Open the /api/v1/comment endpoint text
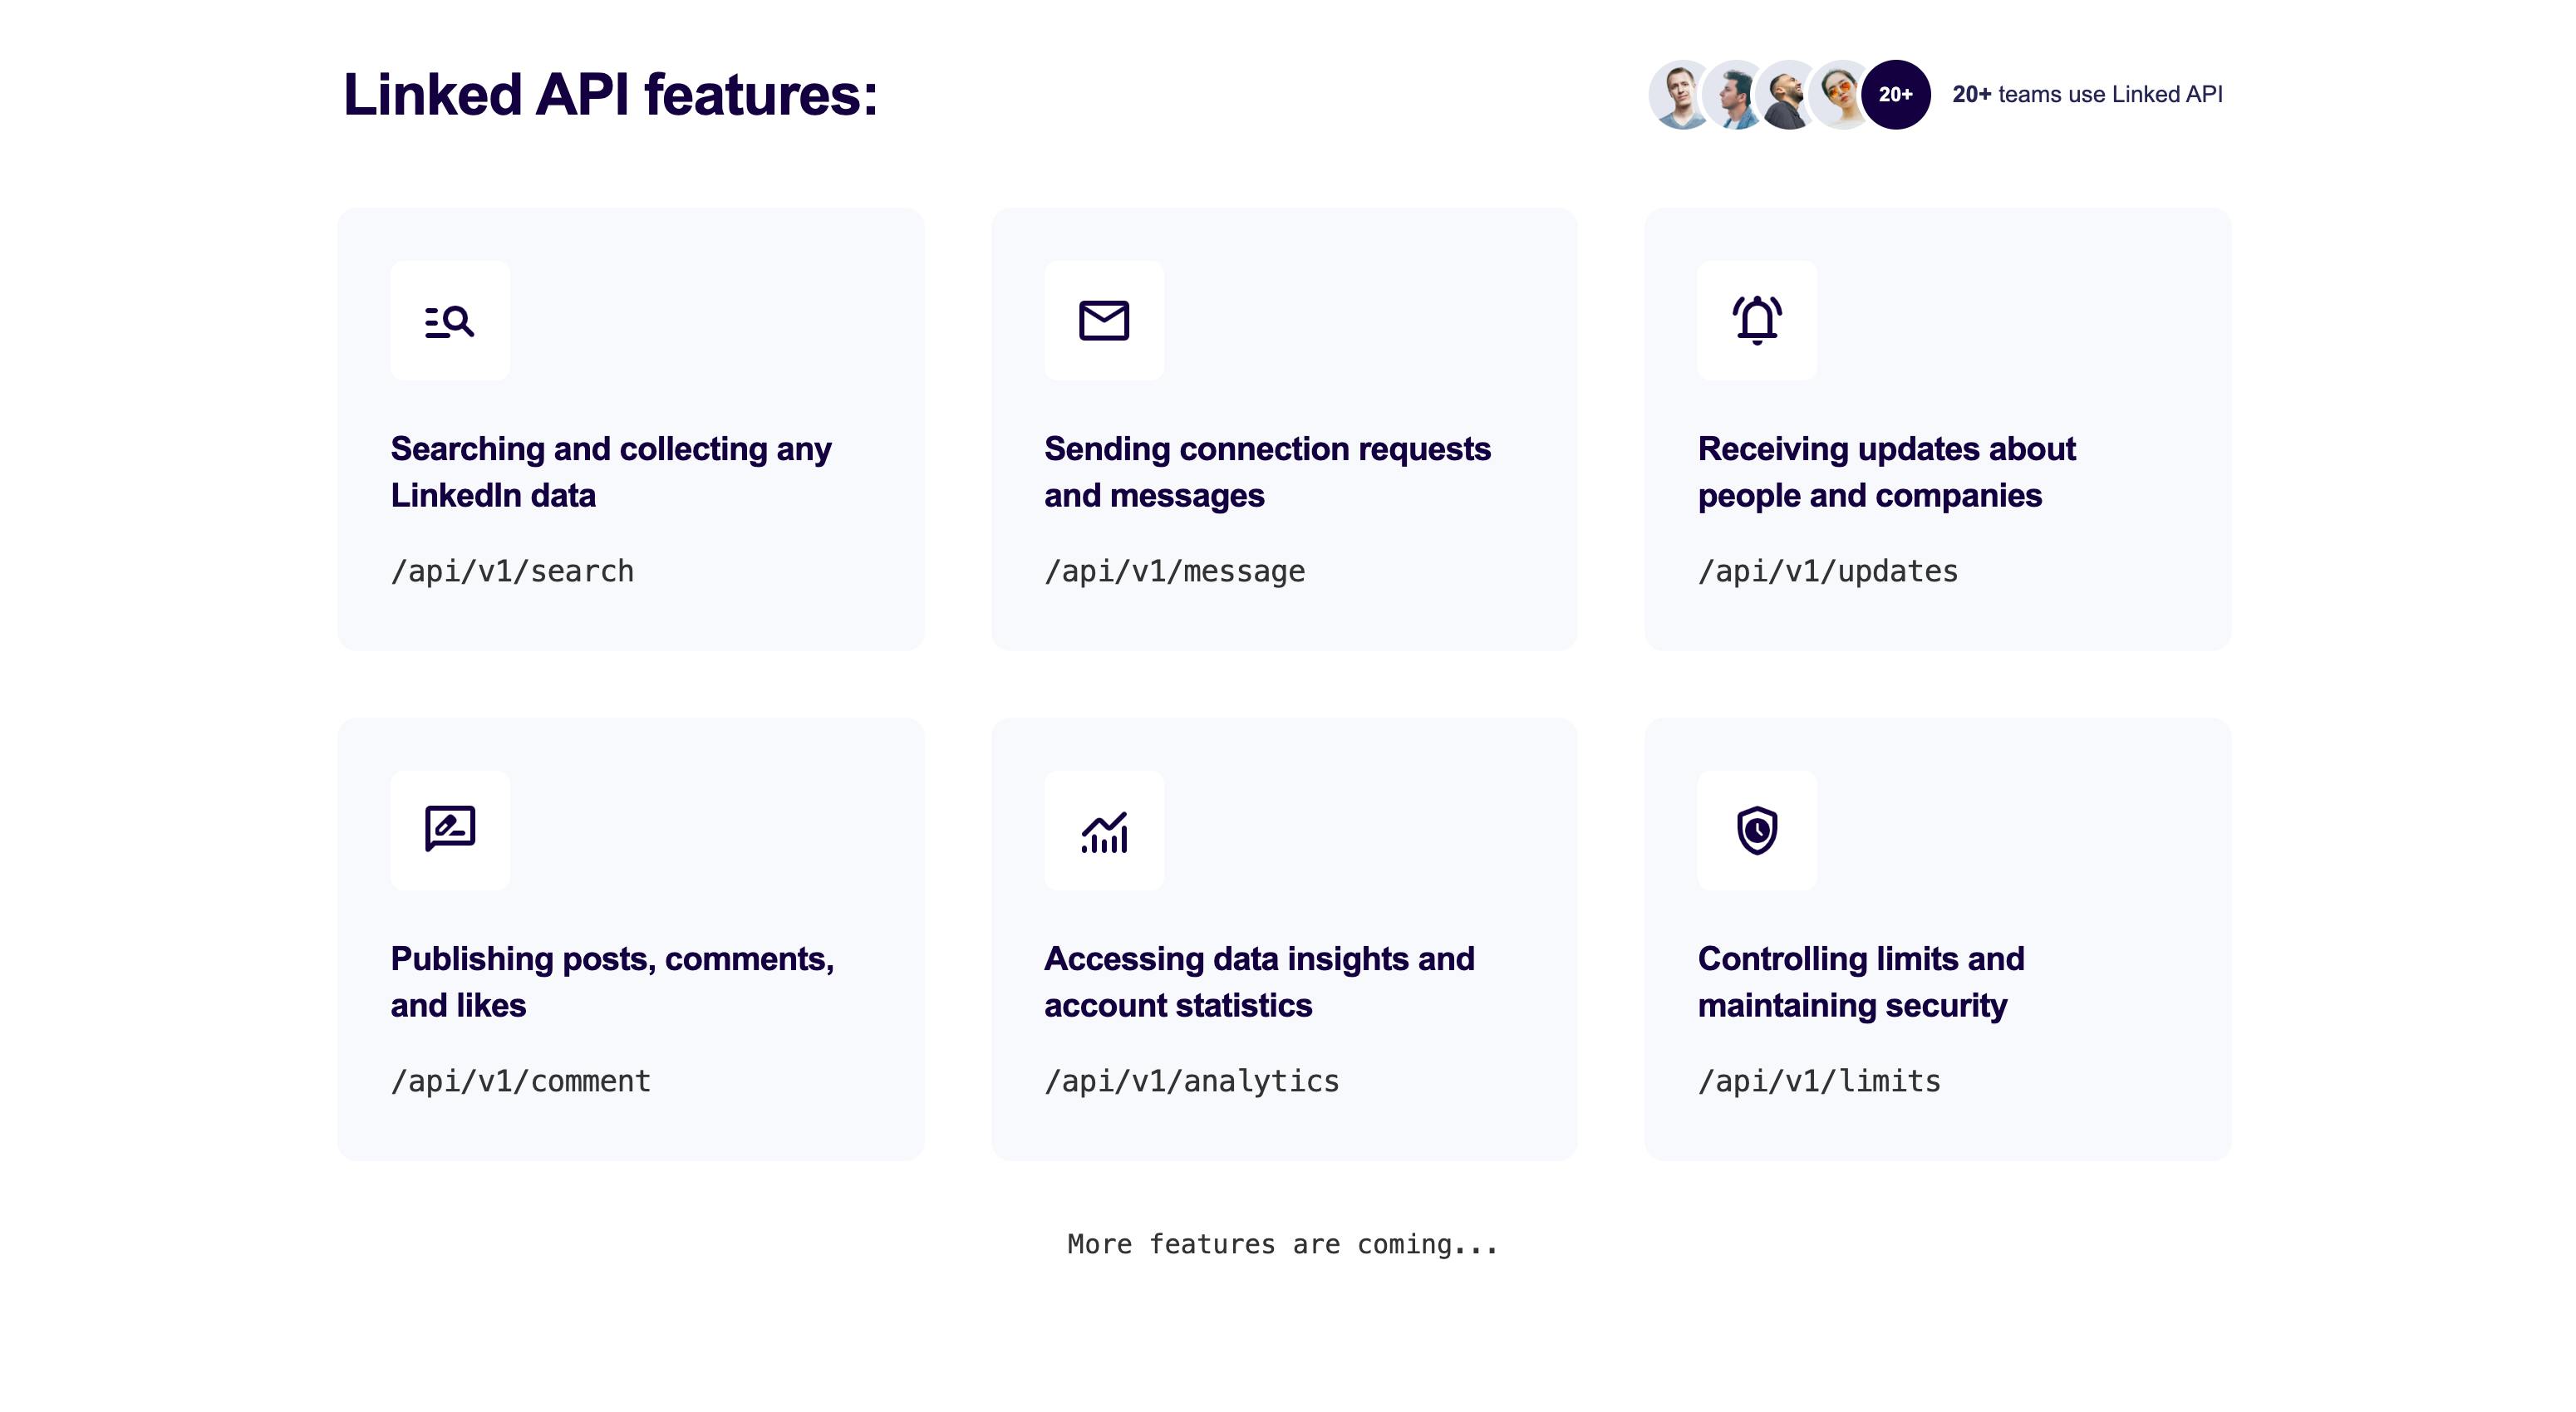The height and width of the screenshot is (1412, 2576). 520,1081
